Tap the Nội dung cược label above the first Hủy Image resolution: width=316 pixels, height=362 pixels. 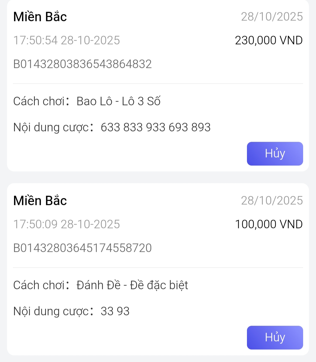51,127
